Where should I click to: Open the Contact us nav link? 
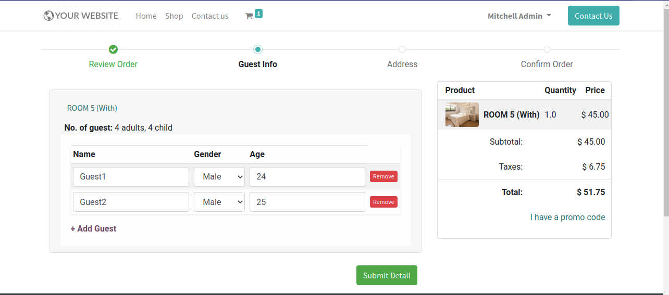(x=210, y=16)
